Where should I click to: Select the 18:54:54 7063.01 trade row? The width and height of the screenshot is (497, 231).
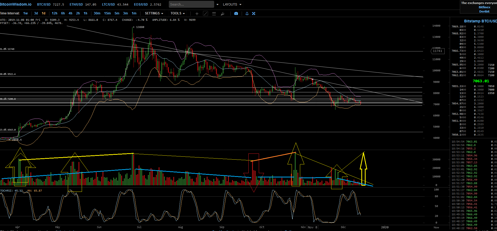click(x=474, y=142)
